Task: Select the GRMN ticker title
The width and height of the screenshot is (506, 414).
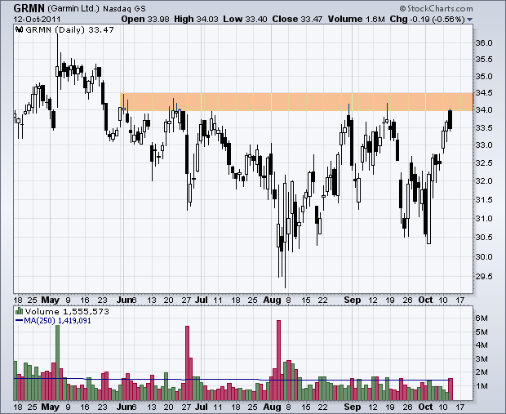Action: pos(29,7)
